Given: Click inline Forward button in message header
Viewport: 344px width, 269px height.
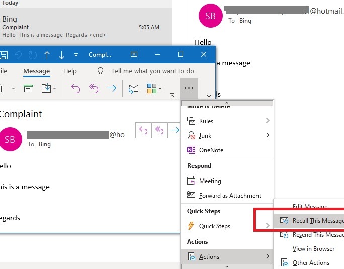Looking at the screenshot, I should (x=175, y=130).
